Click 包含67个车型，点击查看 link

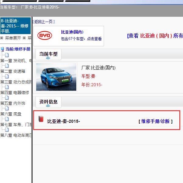(81, 39)
